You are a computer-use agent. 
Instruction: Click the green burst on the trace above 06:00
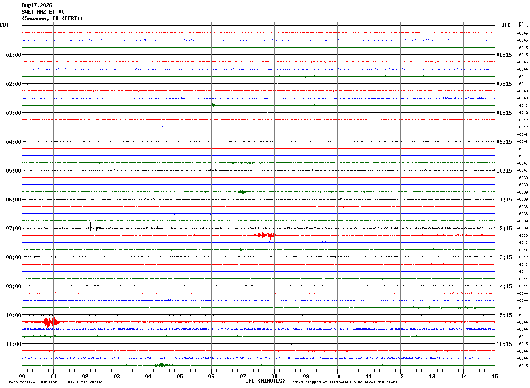click(x=242, y=192)
